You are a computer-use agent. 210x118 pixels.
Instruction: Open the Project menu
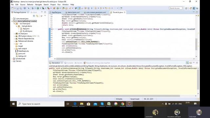point(53,5)
